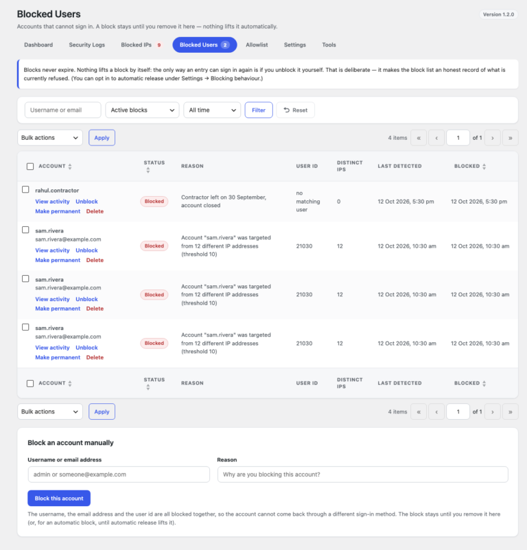Viewport: 527px width, 550px height.
Task: Click the Filter button
Action: pos(259,110)
